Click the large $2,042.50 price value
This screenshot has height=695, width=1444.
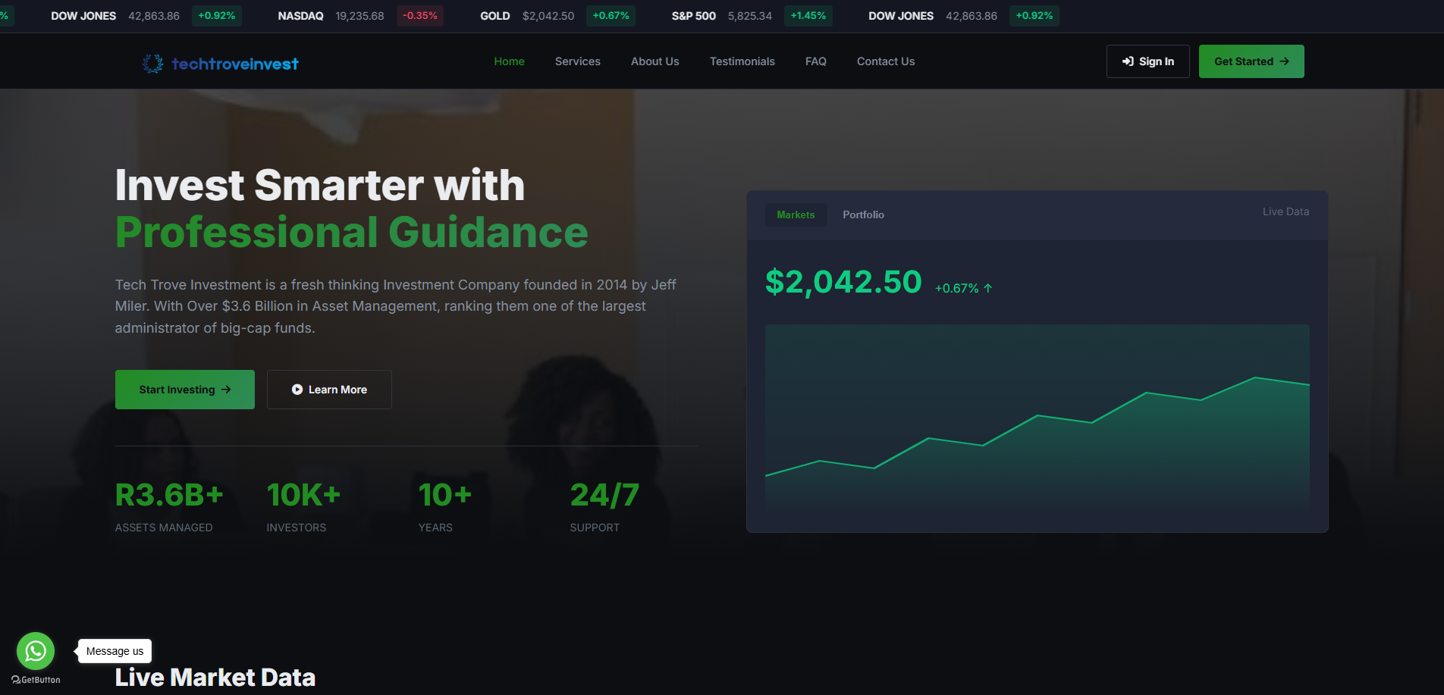pos(843,282)
